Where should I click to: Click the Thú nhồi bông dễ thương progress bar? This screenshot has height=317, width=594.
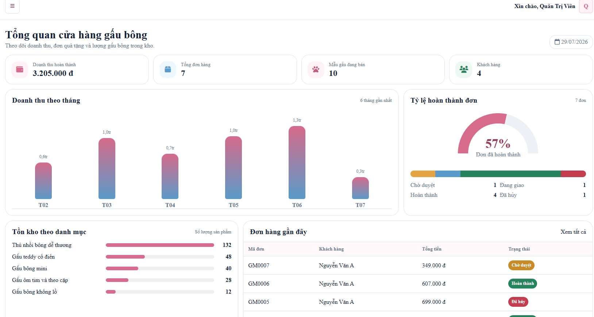(160, 245)
